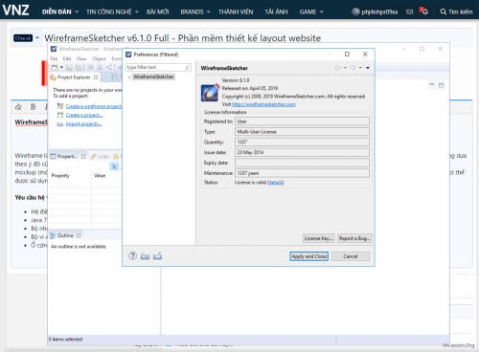The height and width of the screenshot is (352, 479).
Task: Open View menu in WireframeSketcher window
Action: click(81, 58)
